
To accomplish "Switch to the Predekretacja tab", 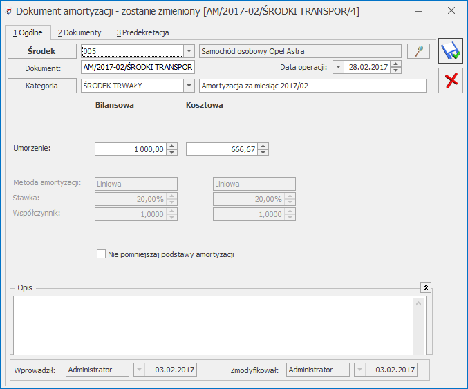I will [x=142, y=32].
